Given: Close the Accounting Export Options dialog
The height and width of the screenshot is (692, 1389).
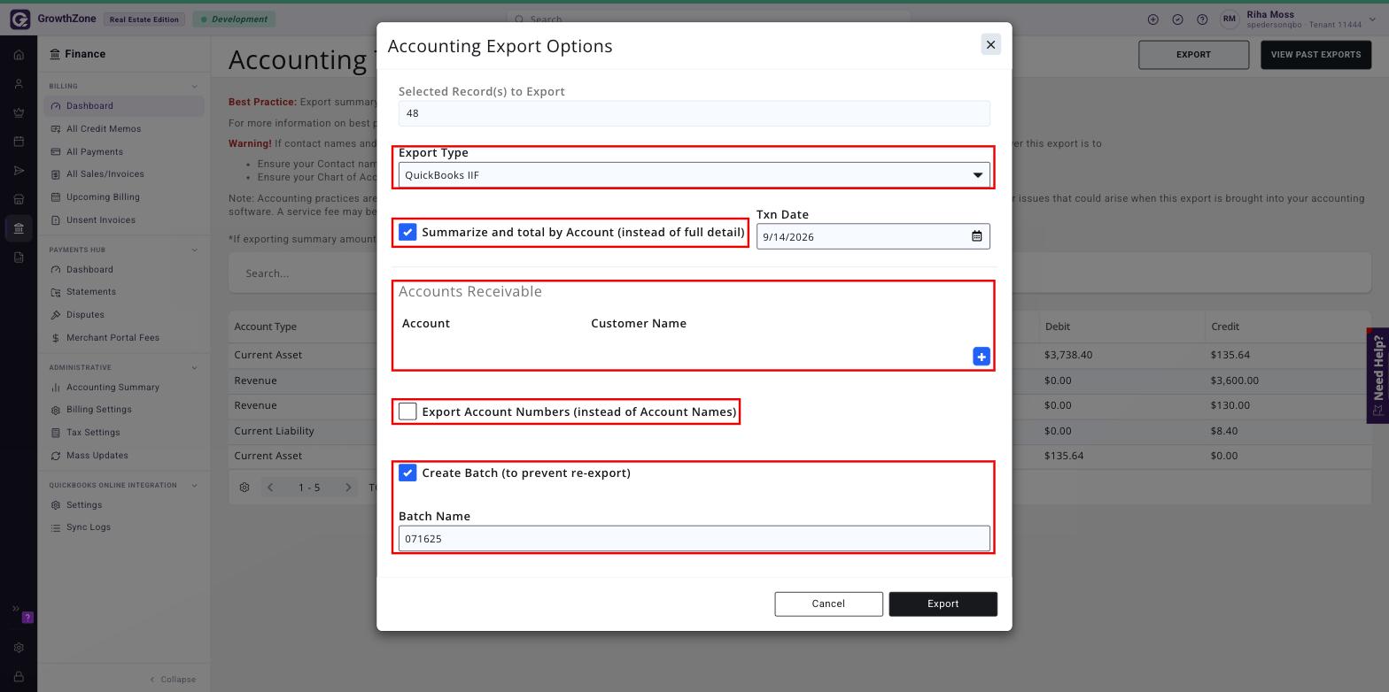Looking at the screenshot, I should pyautogui.click(x=990, y=44).
